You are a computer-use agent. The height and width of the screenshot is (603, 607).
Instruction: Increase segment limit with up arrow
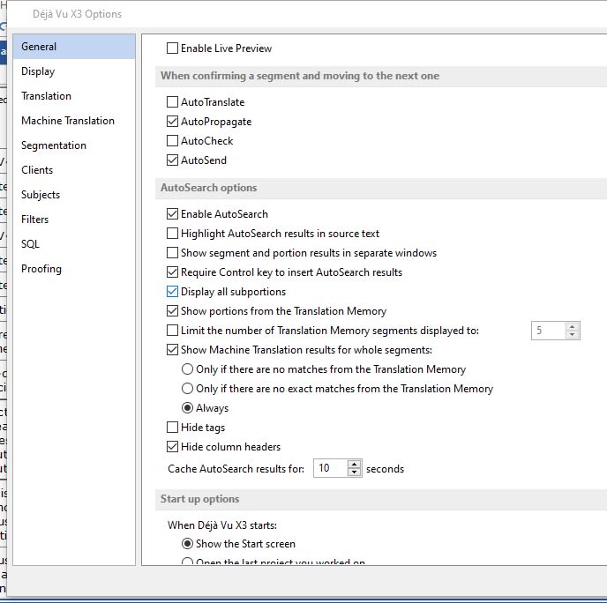click(x=573, y=327)
